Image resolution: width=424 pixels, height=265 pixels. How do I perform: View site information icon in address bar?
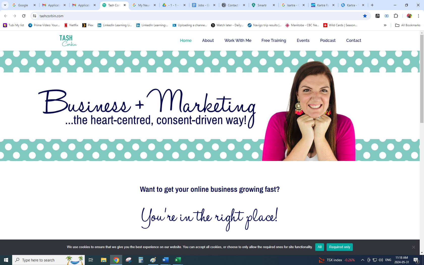[35, 16]
